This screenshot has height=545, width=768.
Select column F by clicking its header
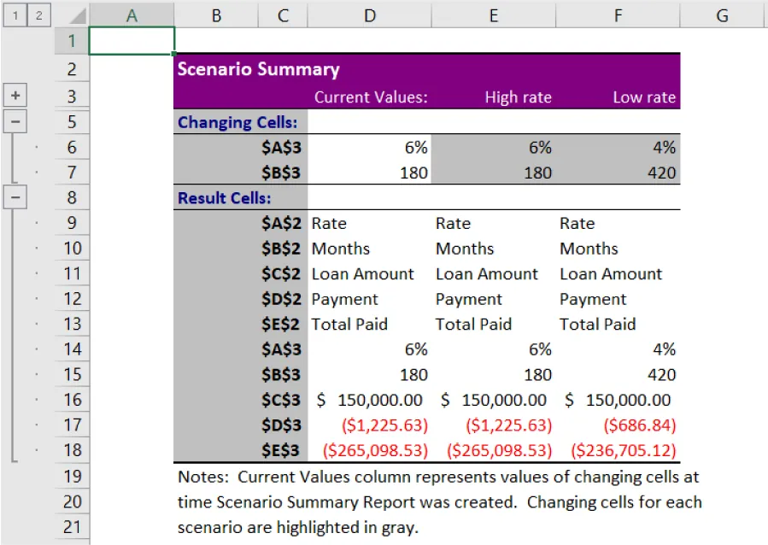617,15
